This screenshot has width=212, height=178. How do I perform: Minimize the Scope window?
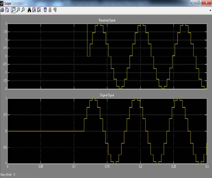(x=193, y=3)
